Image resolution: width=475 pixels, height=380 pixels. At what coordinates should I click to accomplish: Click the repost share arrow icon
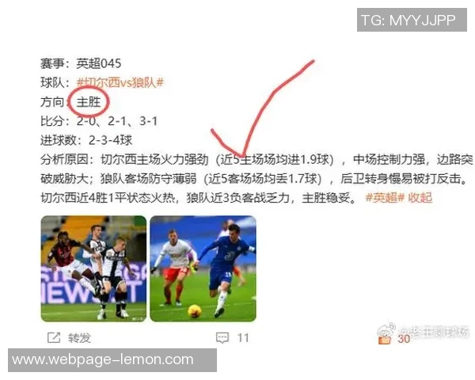54,337
